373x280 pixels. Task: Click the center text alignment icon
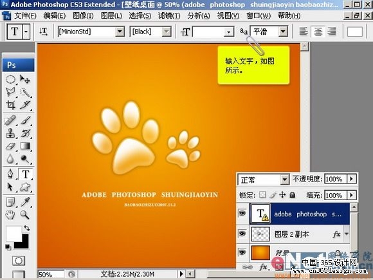(x=318, y=32)
